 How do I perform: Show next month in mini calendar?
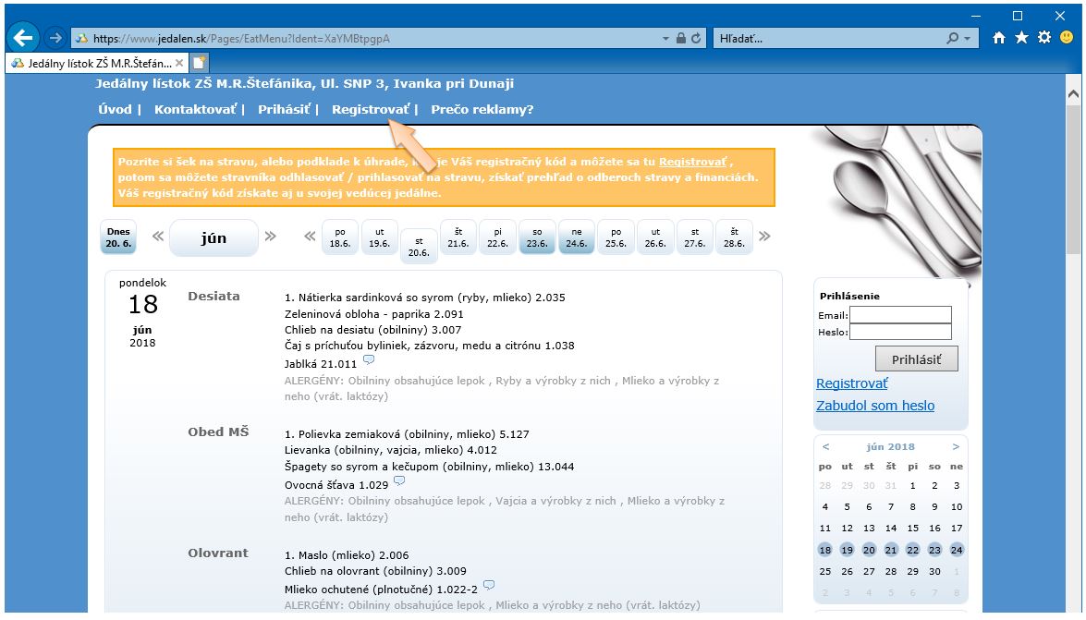(x=956, y=447)
